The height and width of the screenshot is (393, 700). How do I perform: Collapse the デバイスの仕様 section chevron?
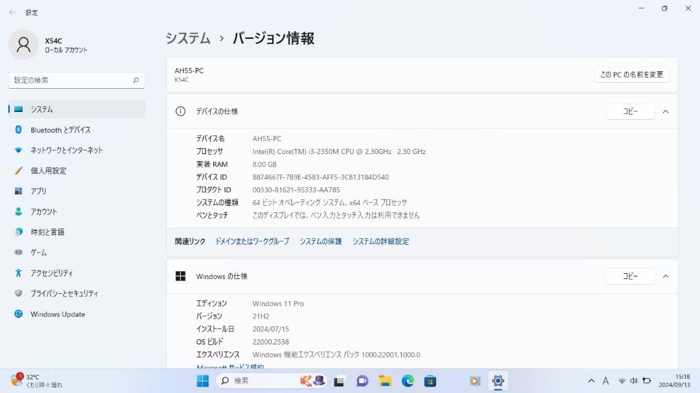(666, 111)
